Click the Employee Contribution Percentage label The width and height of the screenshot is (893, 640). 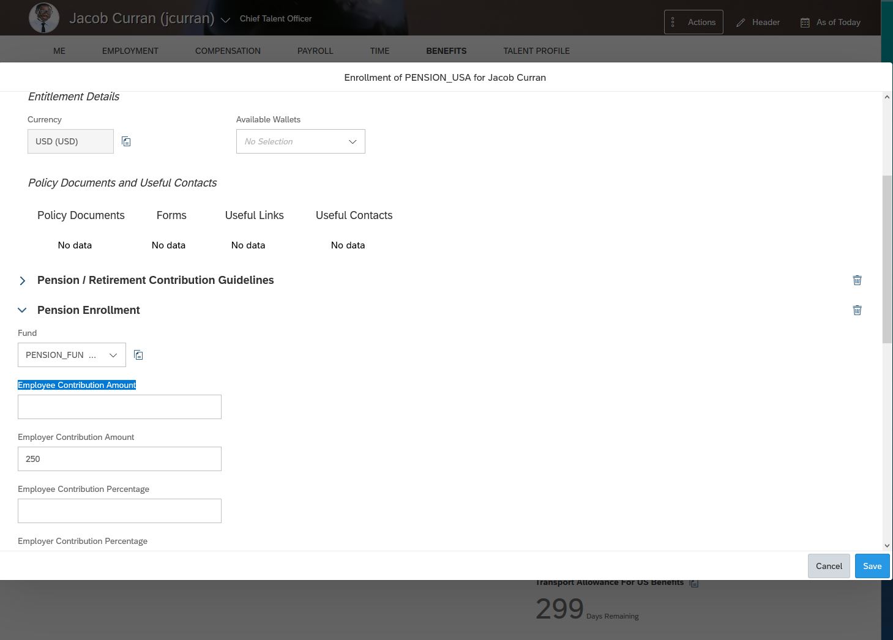(83, 489)
